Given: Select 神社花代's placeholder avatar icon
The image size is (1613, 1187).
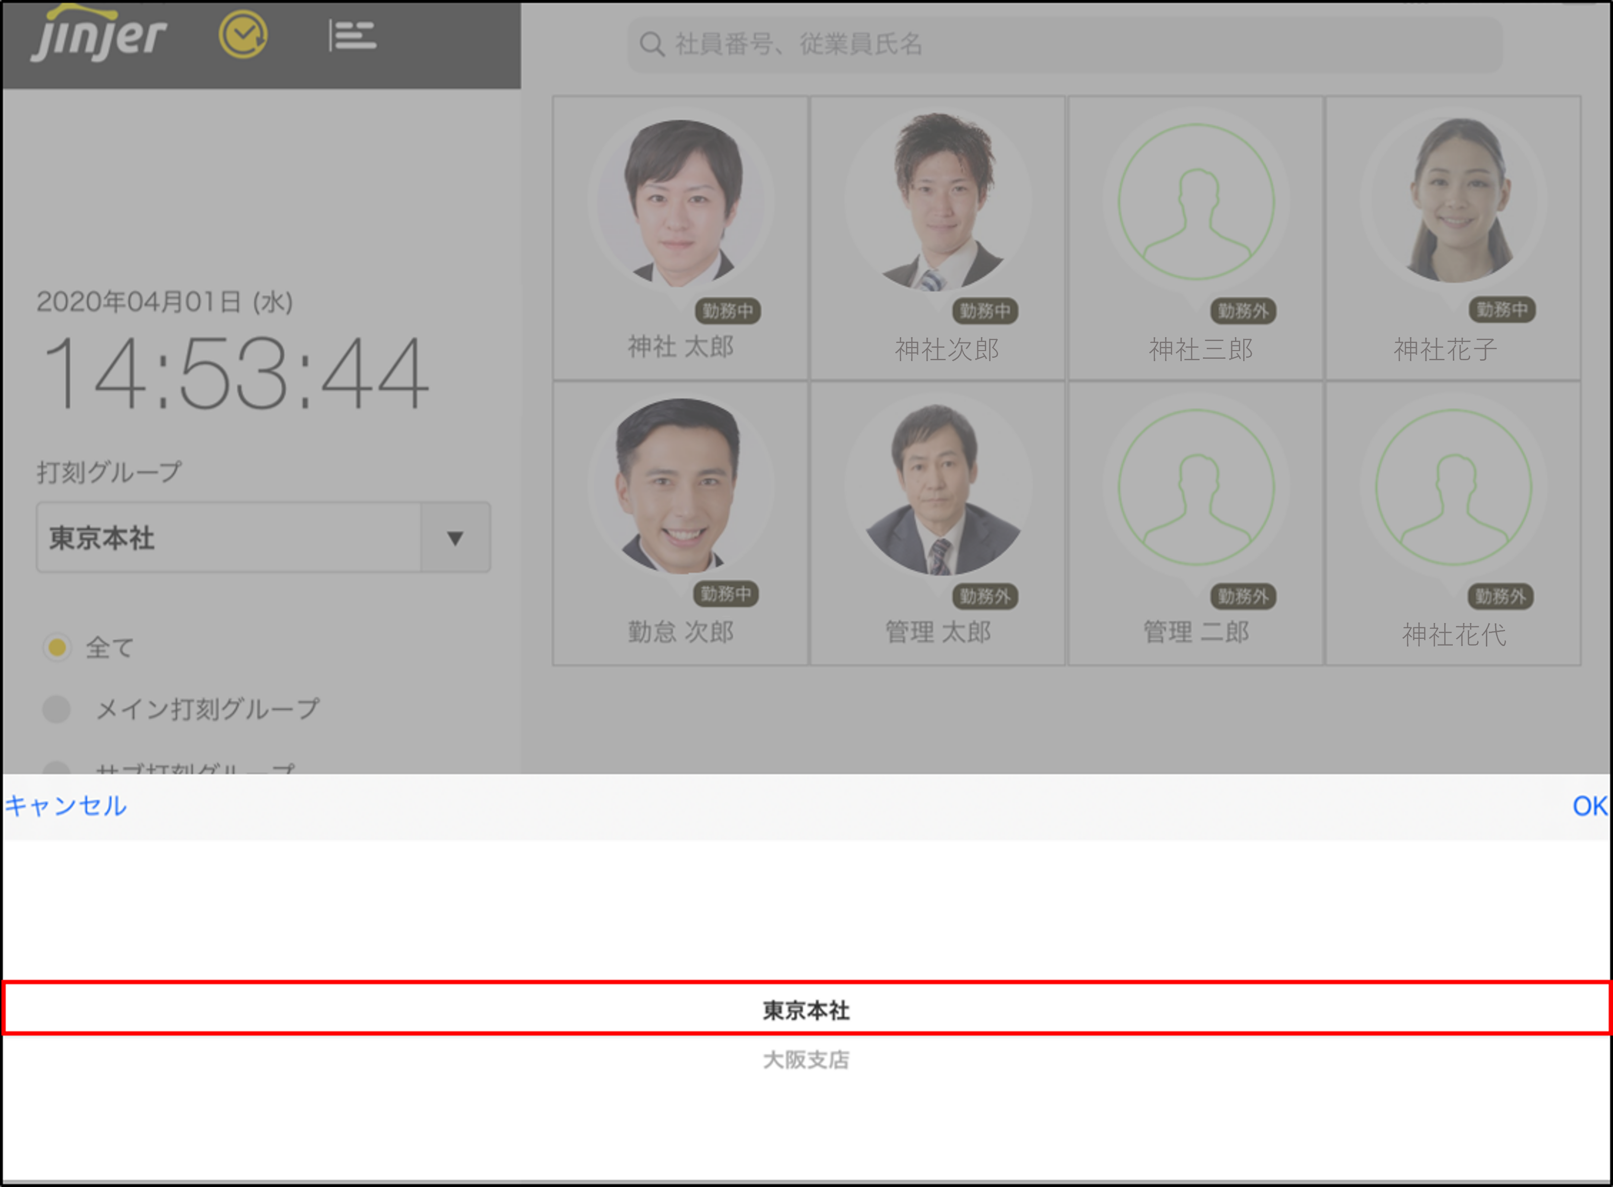Looking at the screenshot, I should point(1453,487).
